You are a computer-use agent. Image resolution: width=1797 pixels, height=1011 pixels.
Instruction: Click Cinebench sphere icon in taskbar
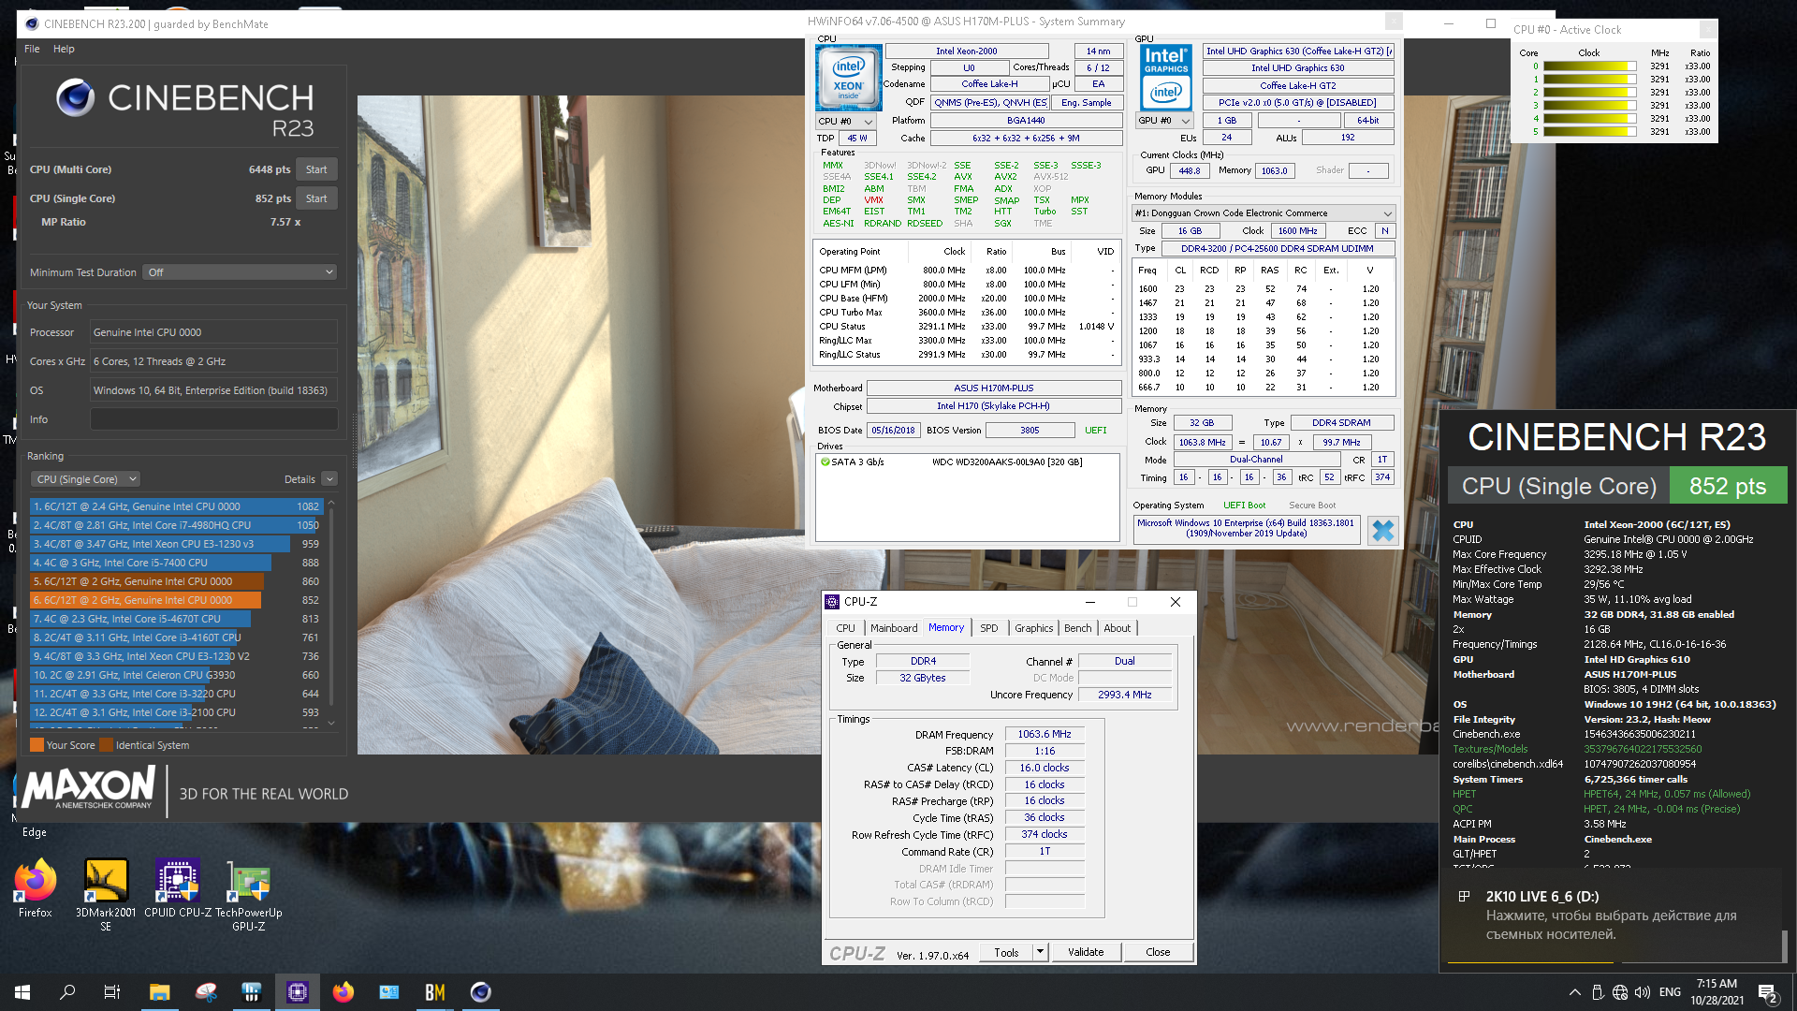pyautogui.click(x=480, y=992)
